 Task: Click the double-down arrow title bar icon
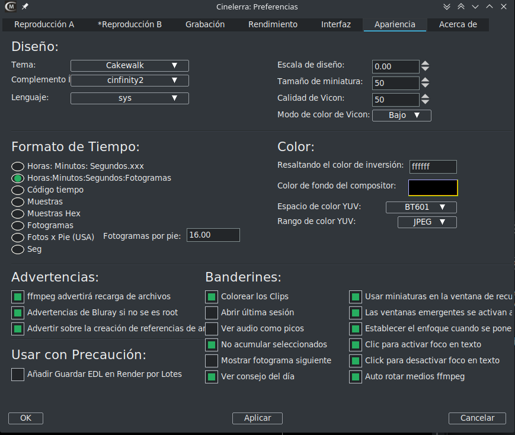pos(447,7)
